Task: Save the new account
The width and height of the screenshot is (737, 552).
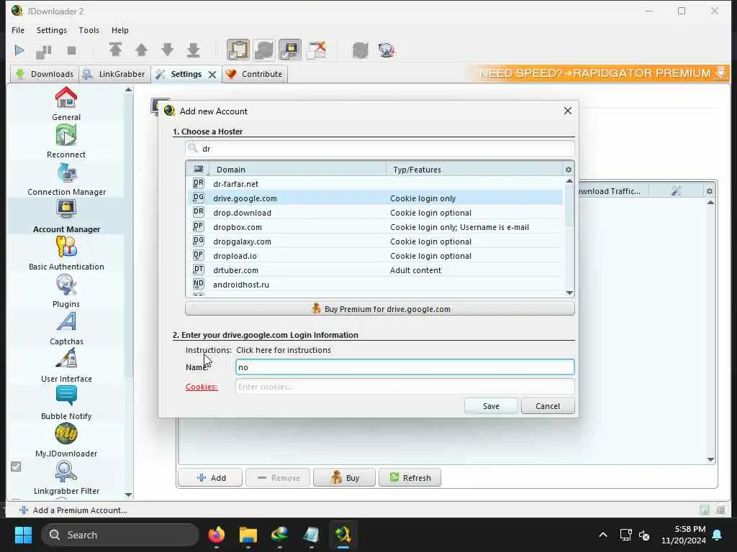Action: tap(491, 406)
